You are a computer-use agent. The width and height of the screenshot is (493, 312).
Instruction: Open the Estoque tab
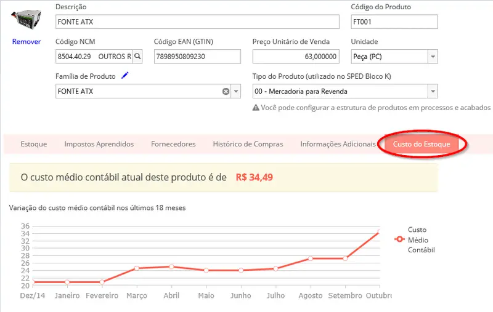tap(34, 144)
